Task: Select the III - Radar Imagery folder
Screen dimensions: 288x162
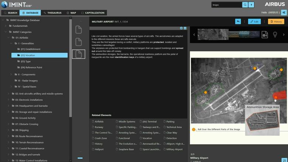Action: tap(26, 80)
